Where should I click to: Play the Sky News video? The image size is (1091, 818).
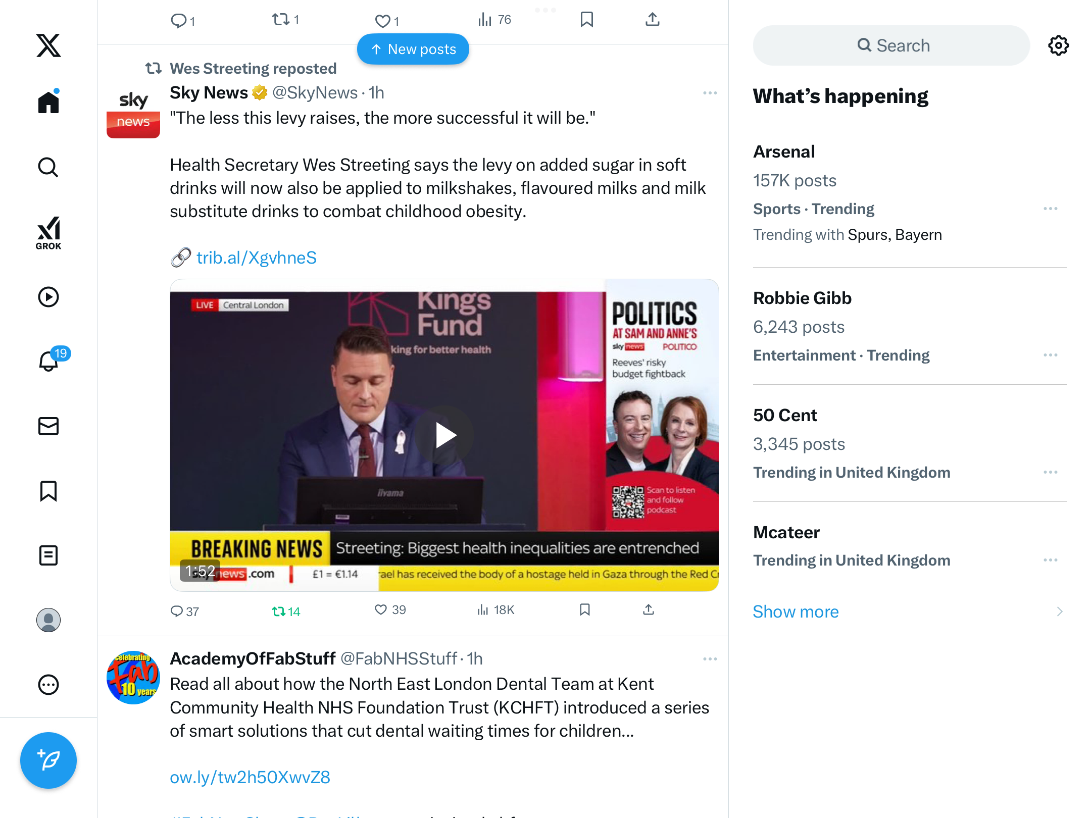tap(444, 435)
